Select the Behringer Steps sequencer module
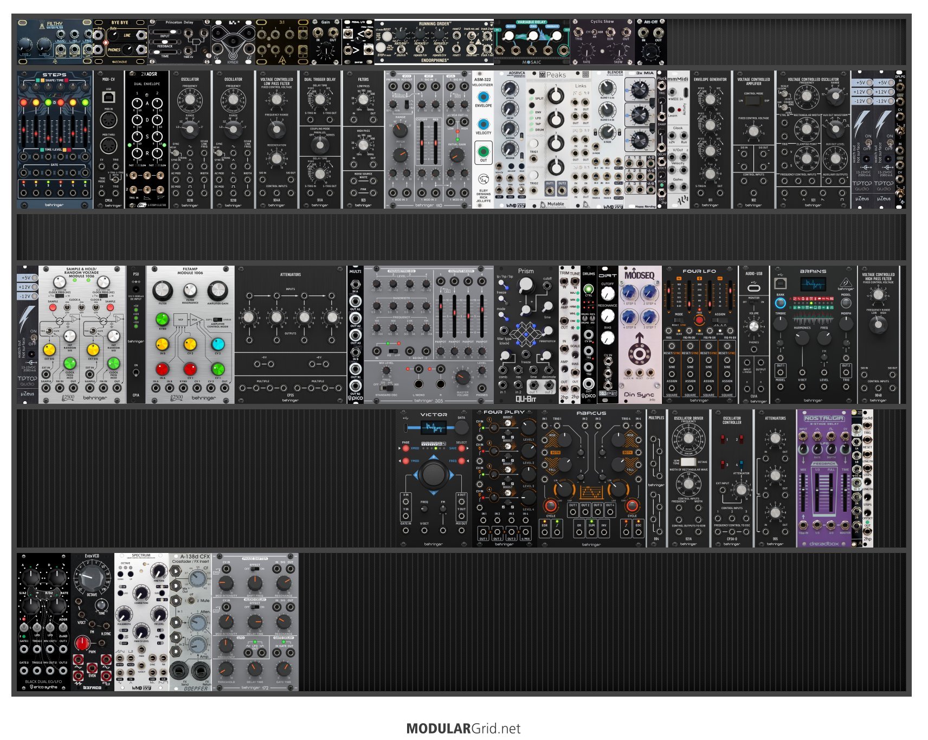This screenshot has height=740, width=928. pos(55,139)
